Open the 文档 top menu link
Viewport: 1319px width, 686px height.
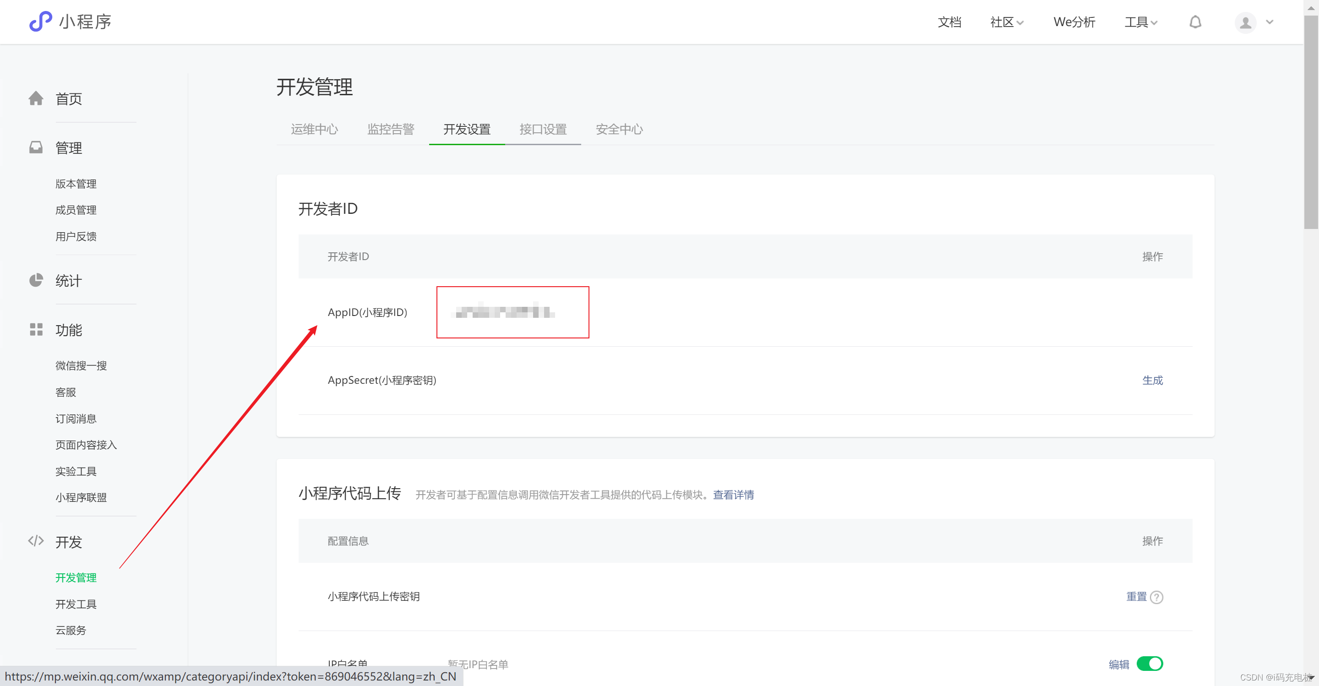(949, 22)
